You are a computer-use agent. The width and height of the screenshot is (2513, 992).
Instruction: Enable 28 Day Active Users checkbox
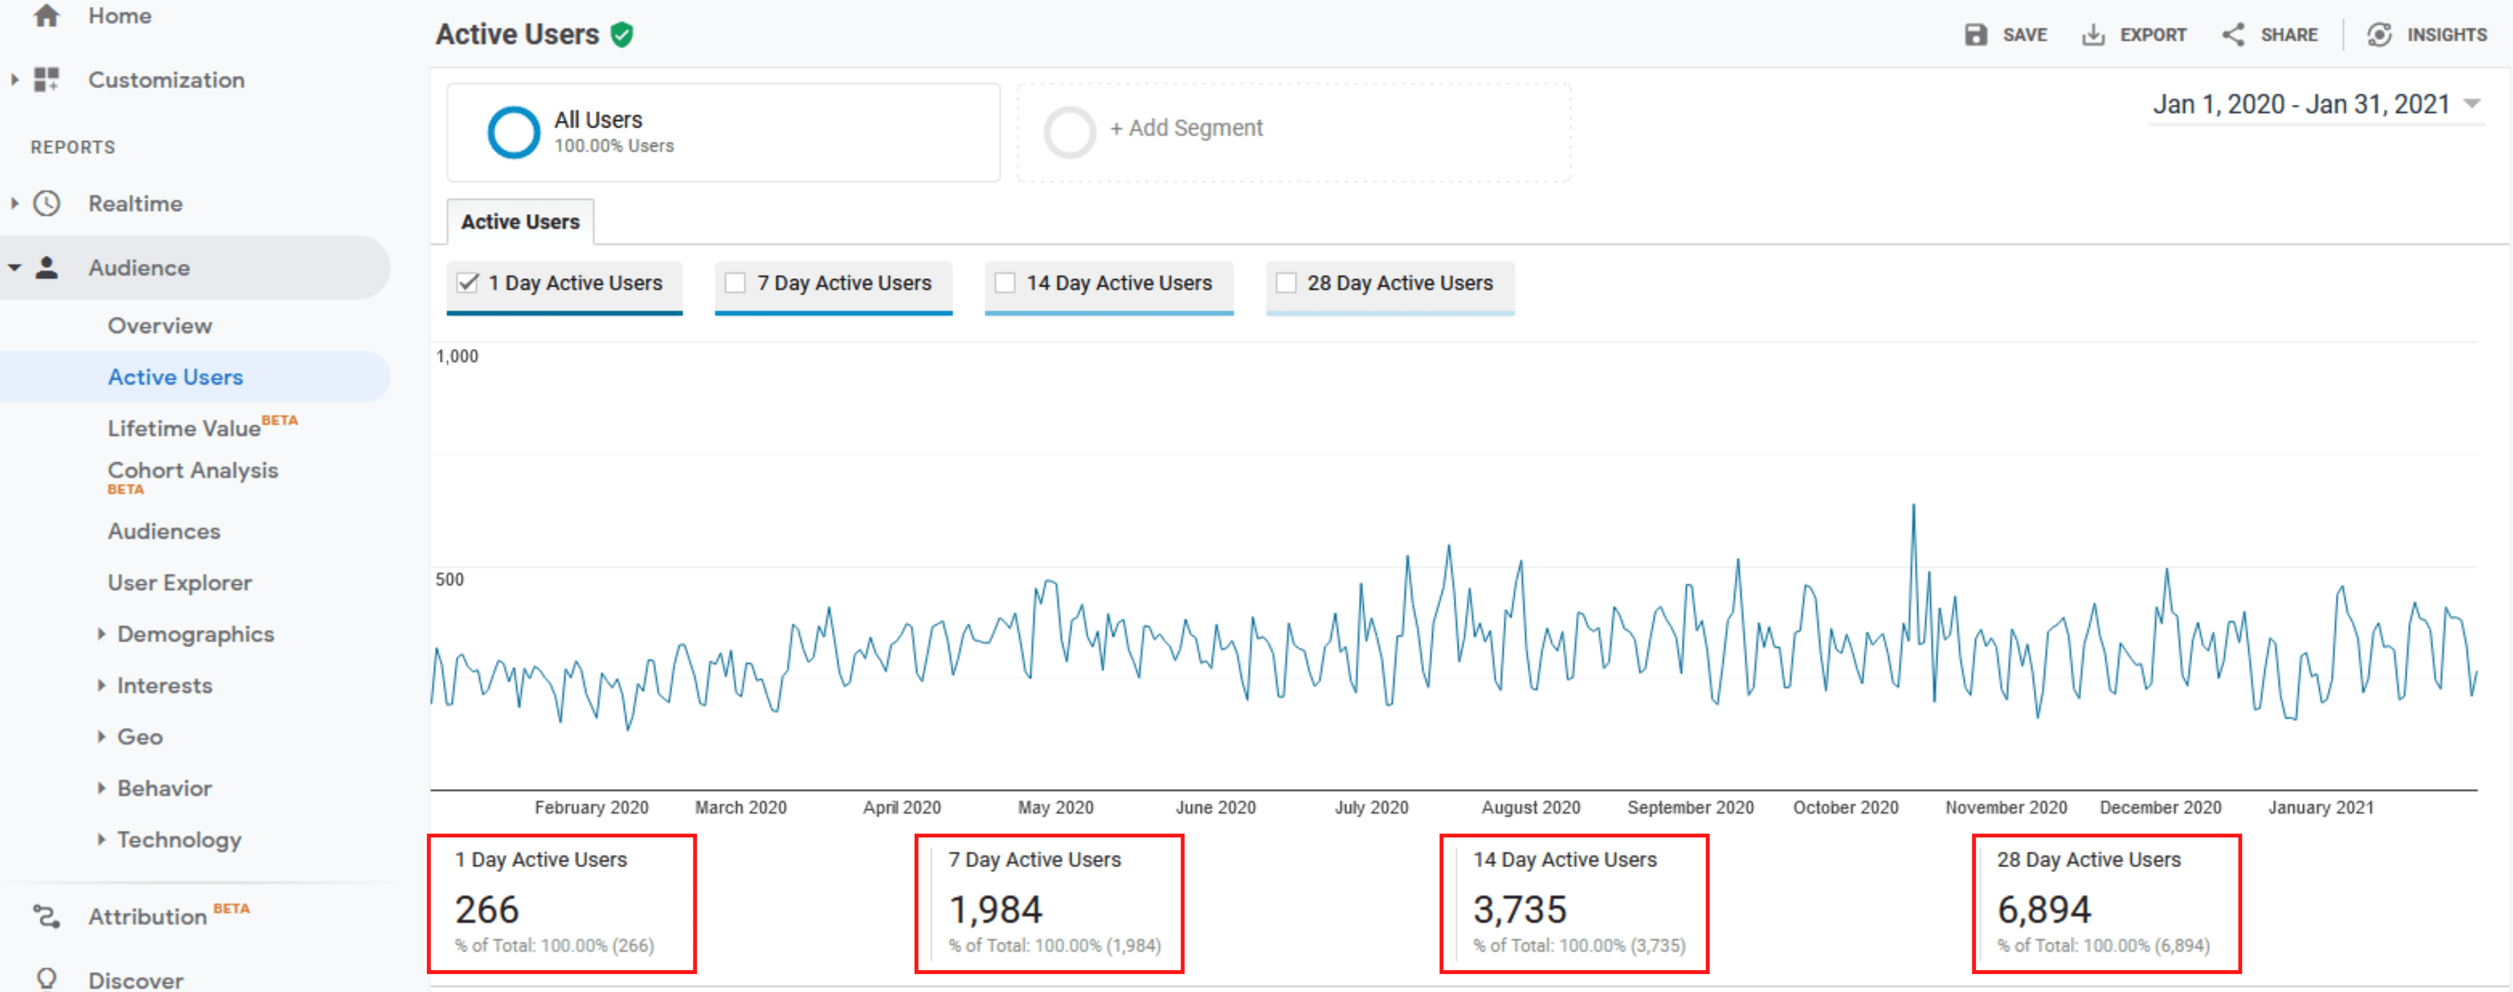coord(1286,283)
